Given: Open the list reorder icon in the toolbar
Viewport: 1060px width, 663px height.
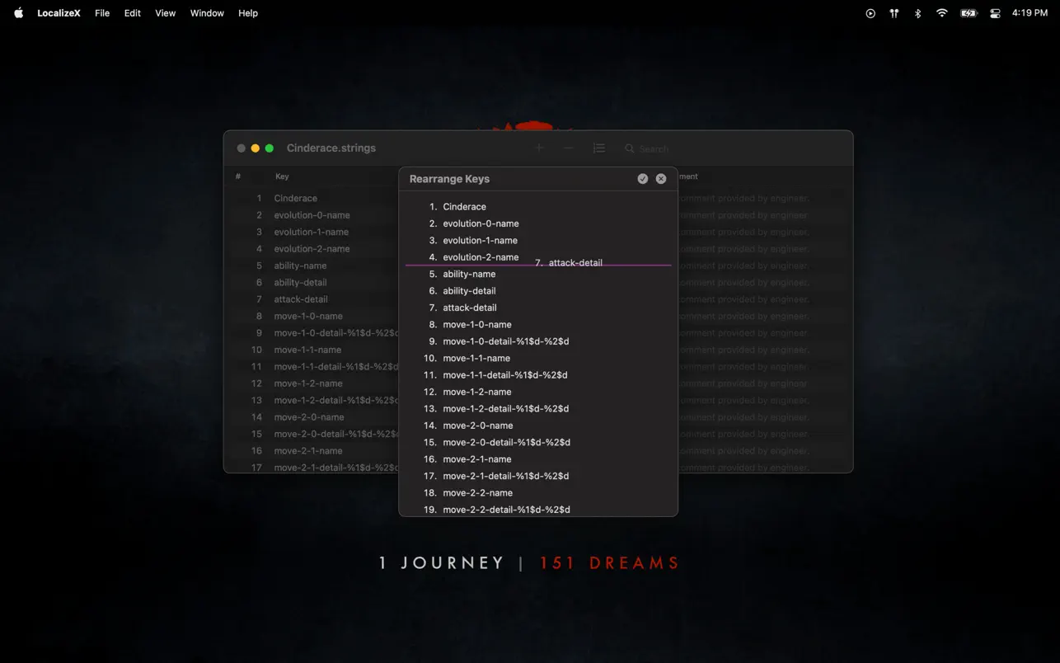Looking at the screenshot, I should [599, 148].
